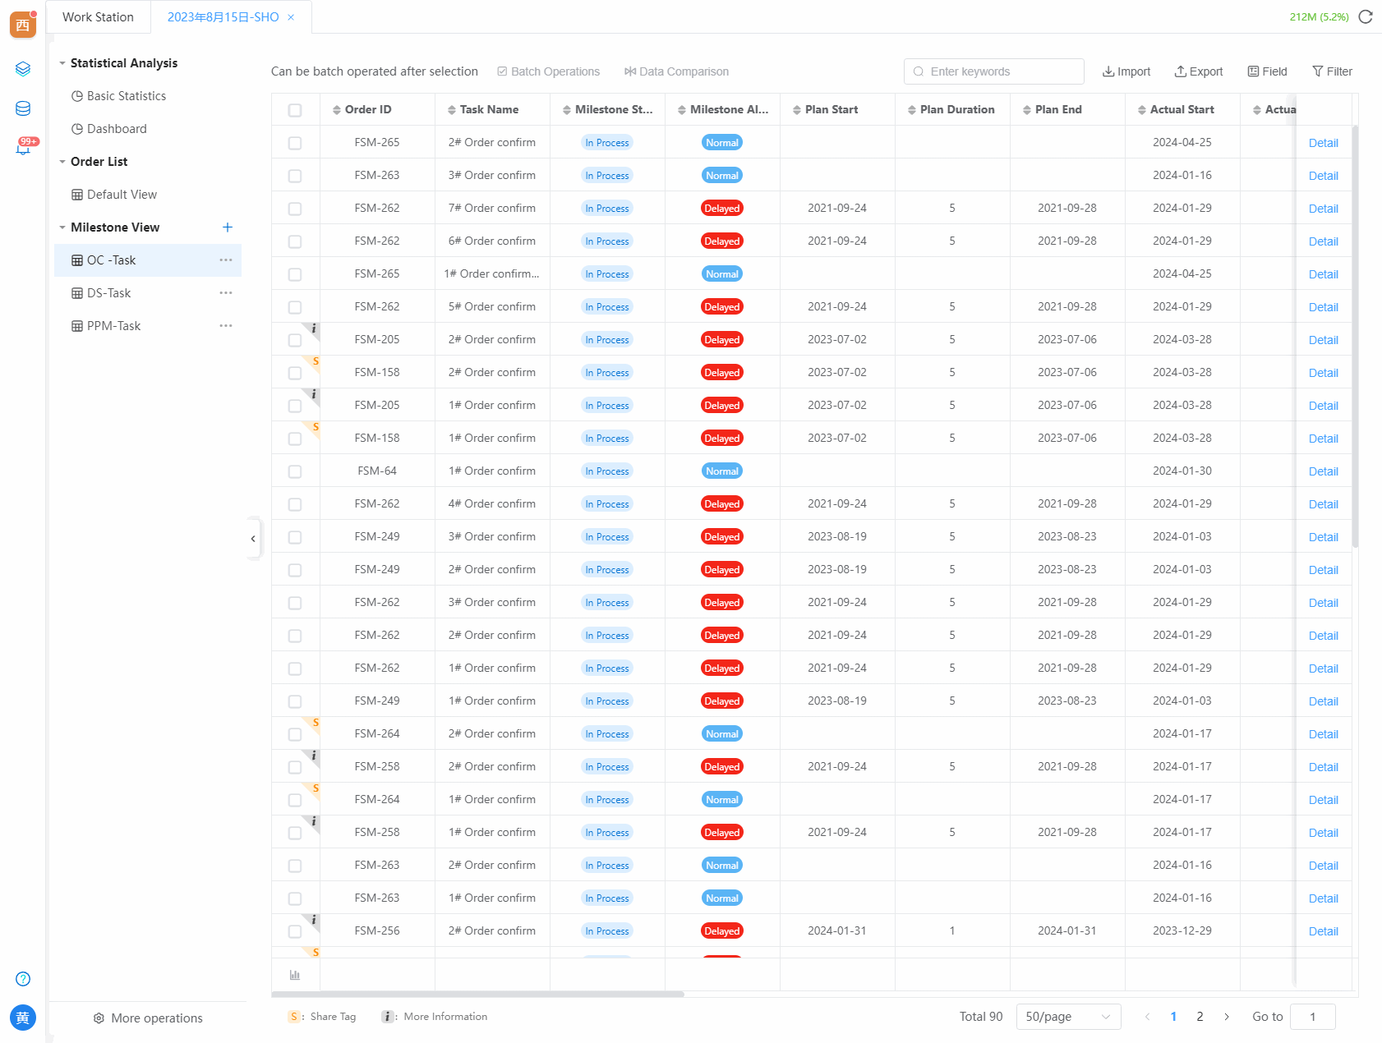Click the layers stack icon in sidebar
1382x1043 pixels.
point(23,69)
